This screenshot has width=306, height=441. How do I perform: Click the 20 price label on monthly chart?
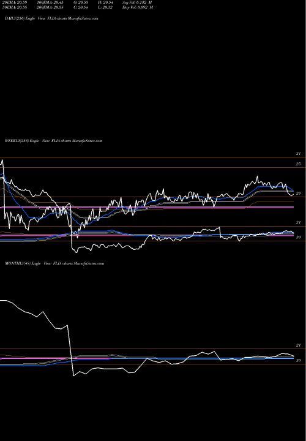298,360
